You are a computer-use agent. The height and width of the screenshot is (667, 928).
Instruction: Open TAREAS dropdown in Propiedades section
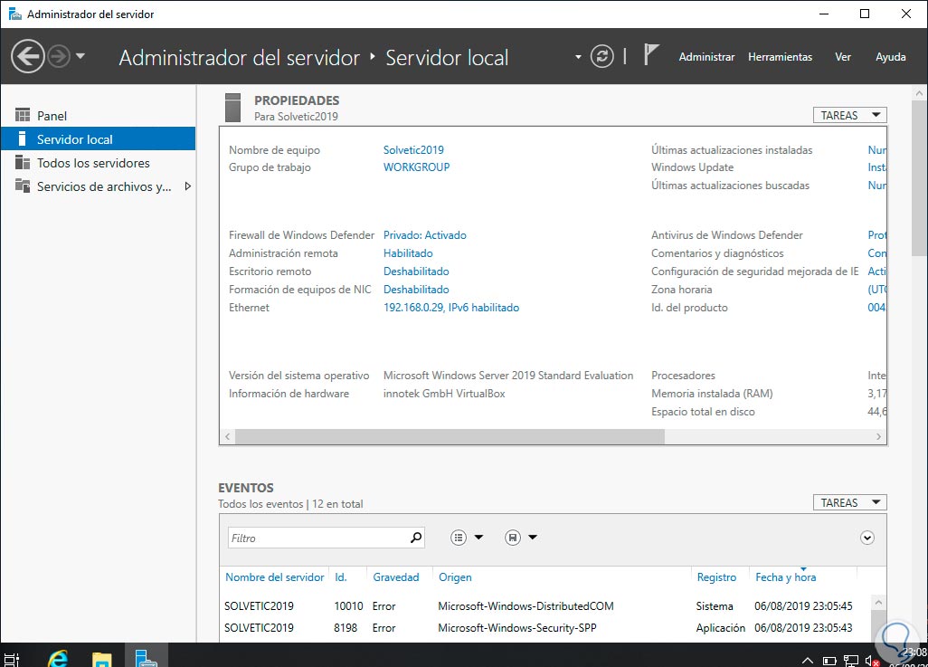pos(849,115)
